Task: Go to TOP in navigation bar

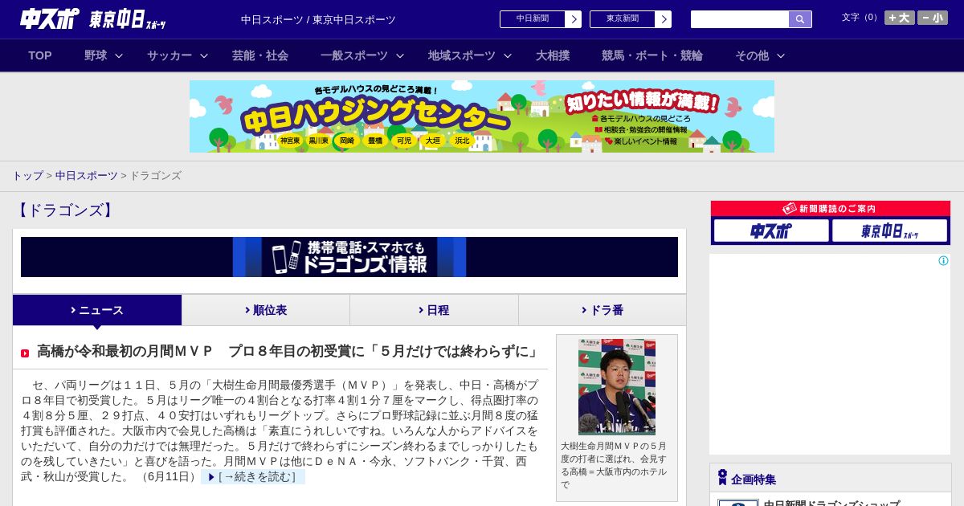Action: point(40,55)
